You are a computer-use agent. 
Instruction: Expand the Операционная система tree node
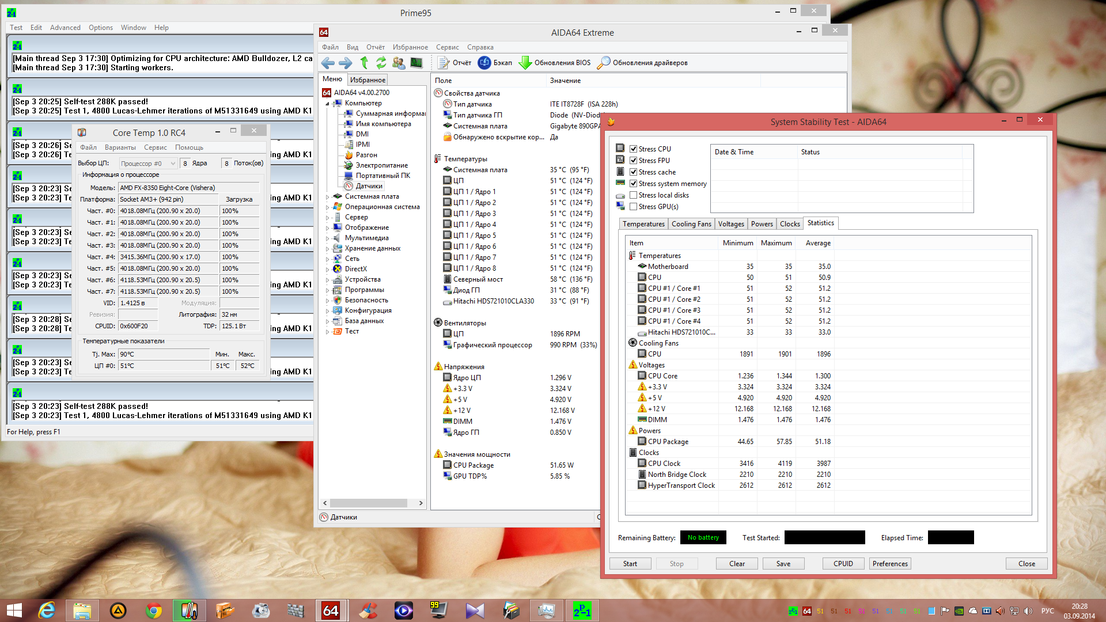tap(328, 207)
